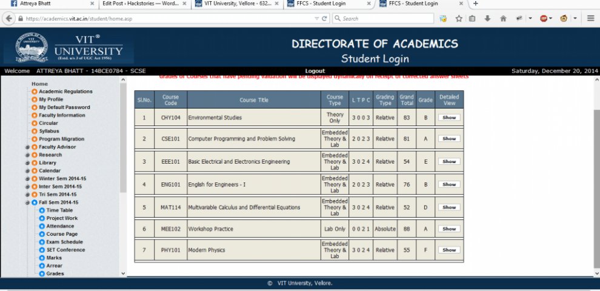Click the VIT University logo
This screenshot has height=291, width=600.
(x=69, y=48)
